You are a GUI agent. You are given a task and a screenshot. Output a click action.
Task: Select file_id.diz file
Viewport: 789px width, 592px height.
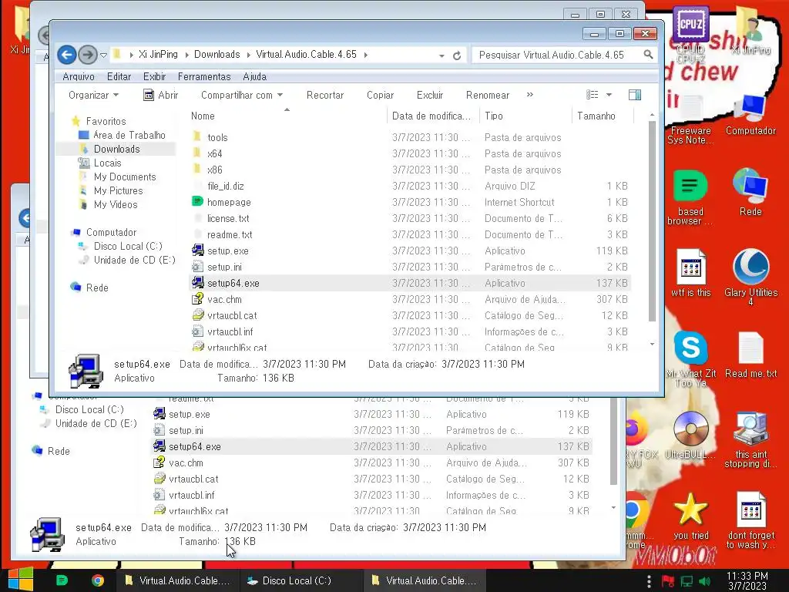[x=226, y=187]
